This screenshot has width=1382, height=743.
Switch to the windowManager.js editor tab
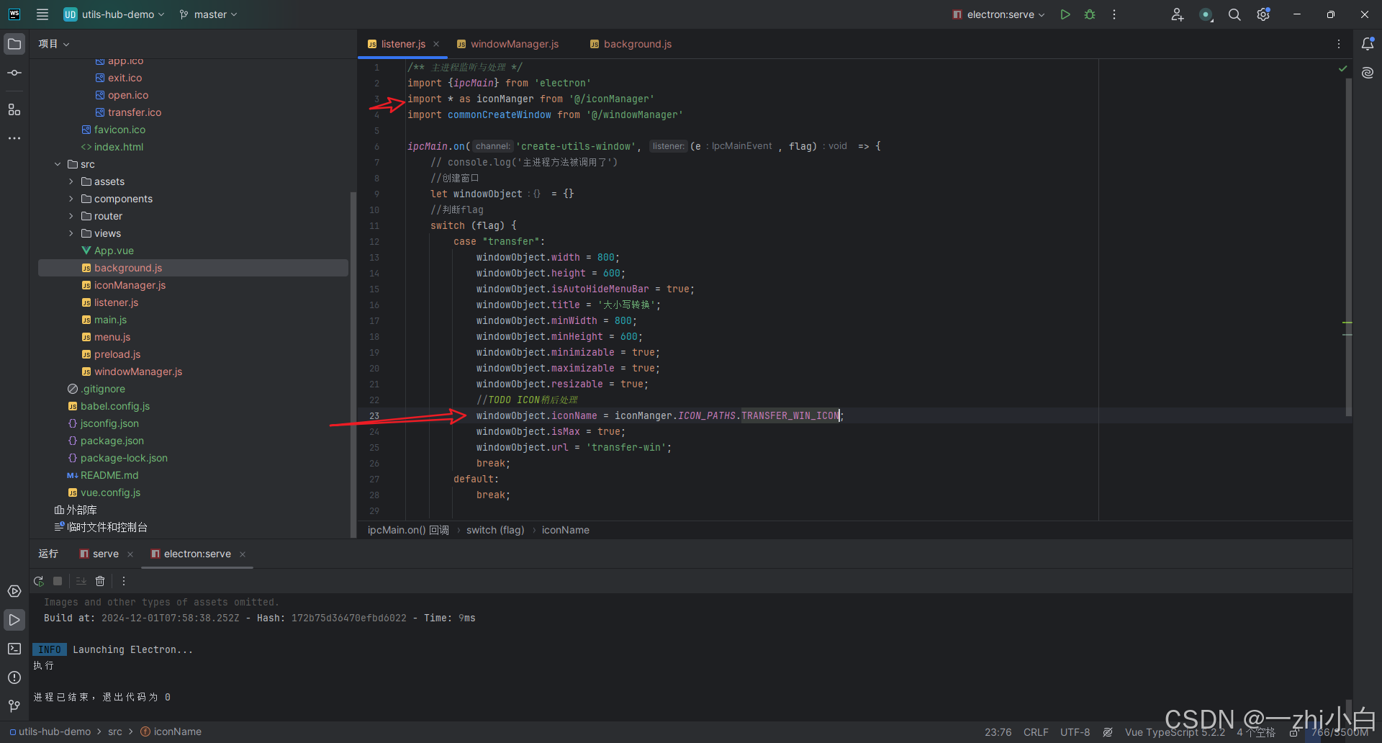coord(508,44)
